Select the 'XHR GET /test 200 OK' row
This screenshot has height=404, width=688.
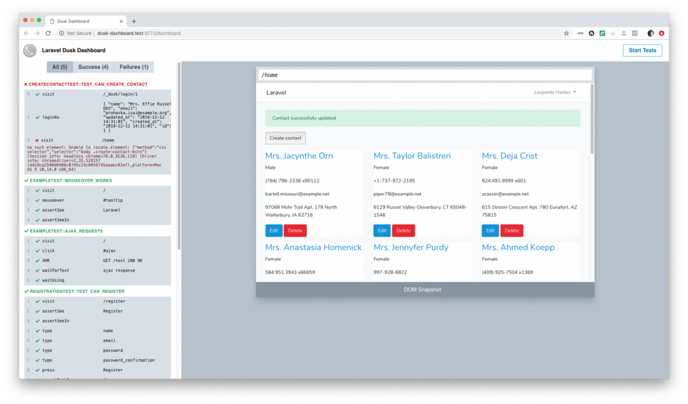pyautogui.click(x=98, y=261)
